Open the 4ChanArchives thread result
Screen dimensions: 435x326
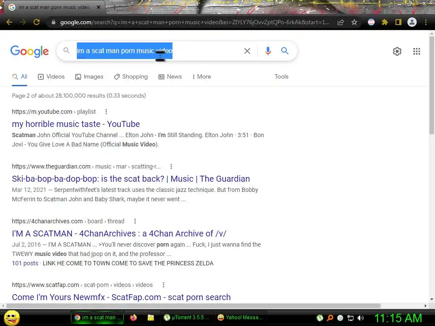(x=119, y=234)
